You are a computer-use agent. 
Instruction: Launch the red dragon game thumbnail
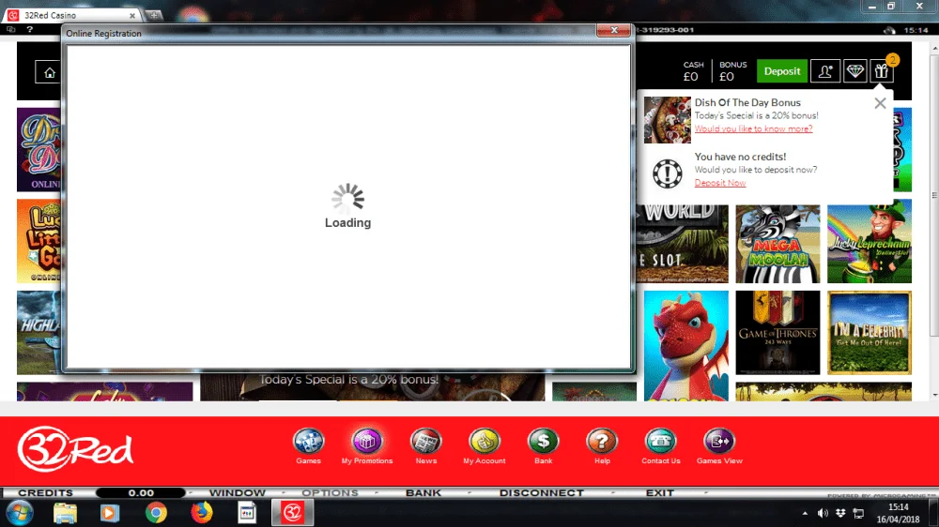coord(685,346)
